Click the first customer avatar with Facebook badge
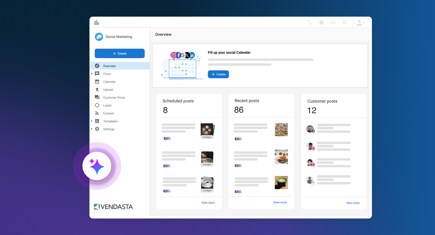 click(x=310, y=129)
